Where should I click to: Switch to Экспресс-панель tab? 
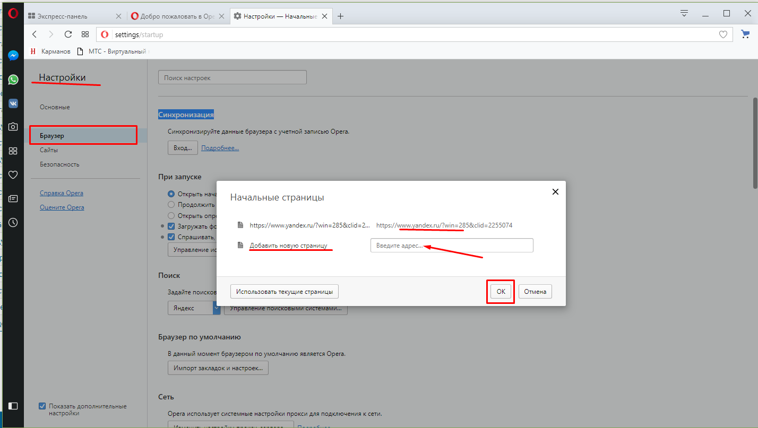[x=75, y=16]
